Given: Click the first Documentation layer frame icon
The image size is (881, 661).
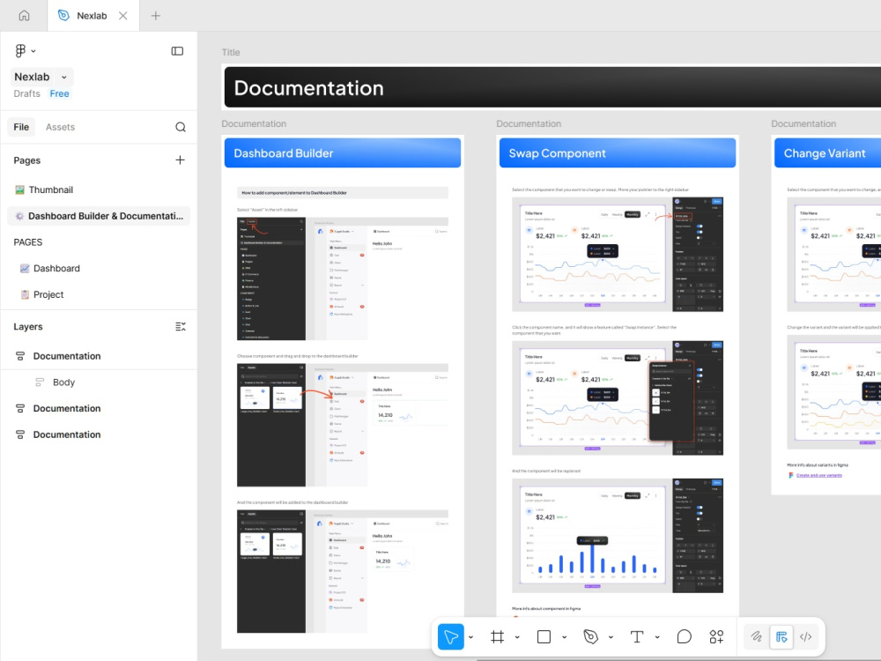Looking at the screenshot, I should pyautogui.click(x=20, y=356).
